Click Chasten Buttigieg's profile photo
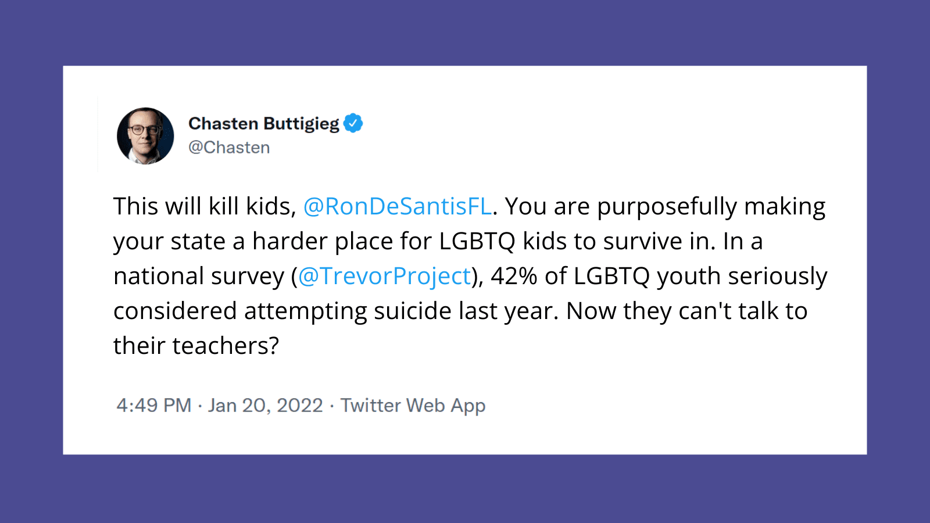This screenshot has height=523, width=930. pyautogui.click(x=145, y=136)
